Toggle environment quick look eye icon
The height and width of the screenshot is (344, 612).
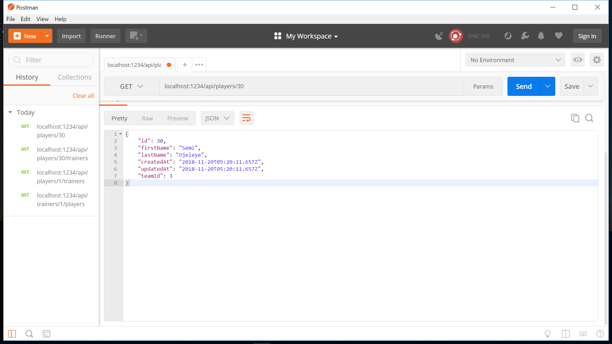coord(578,60)
